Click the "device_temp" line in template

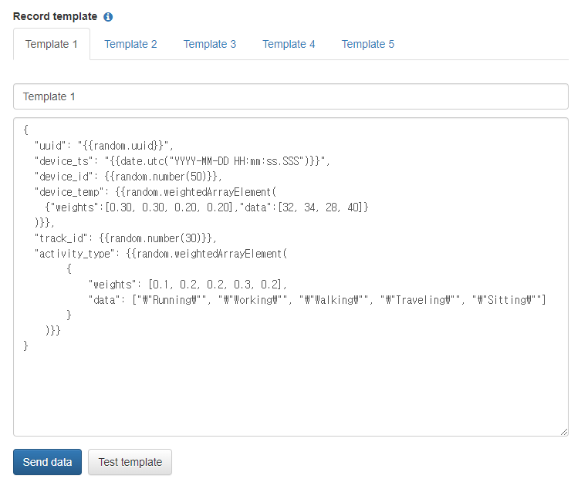155,192
